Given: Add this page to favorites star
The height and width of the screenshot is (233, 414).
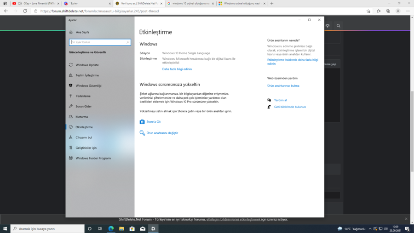Looking at the screenshot, I should (368, 11).
